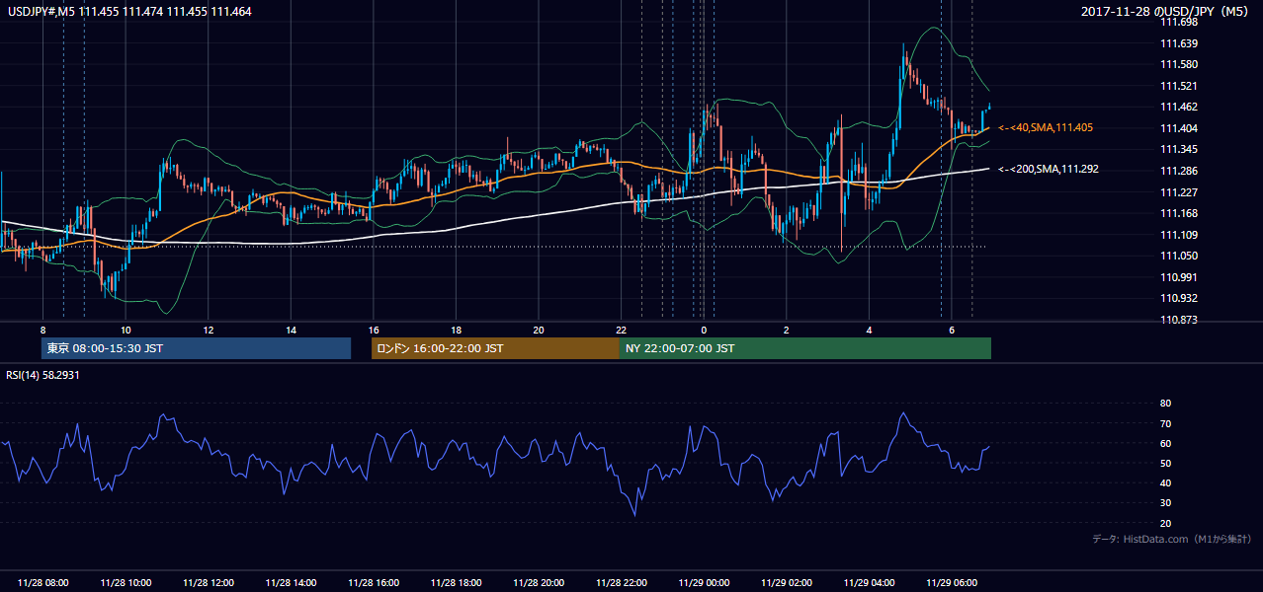1263x592 pixels.
Task: Click the 11/28 22:00 date axis label
Action: coord(621,583)
